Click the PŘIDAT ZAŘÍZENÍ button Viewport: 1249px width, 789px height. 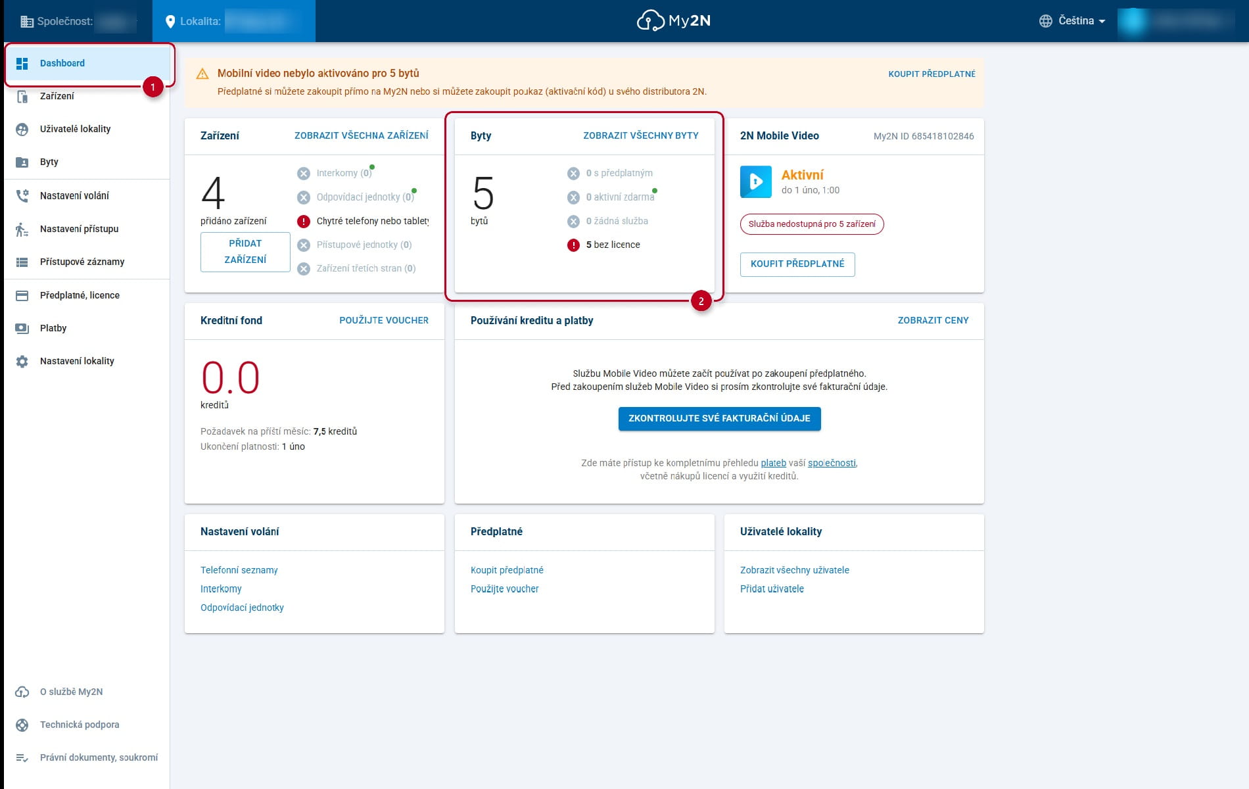point(245,252)
